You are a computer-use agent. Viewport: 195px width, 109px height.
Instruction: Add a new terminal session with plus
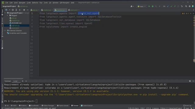23,81
